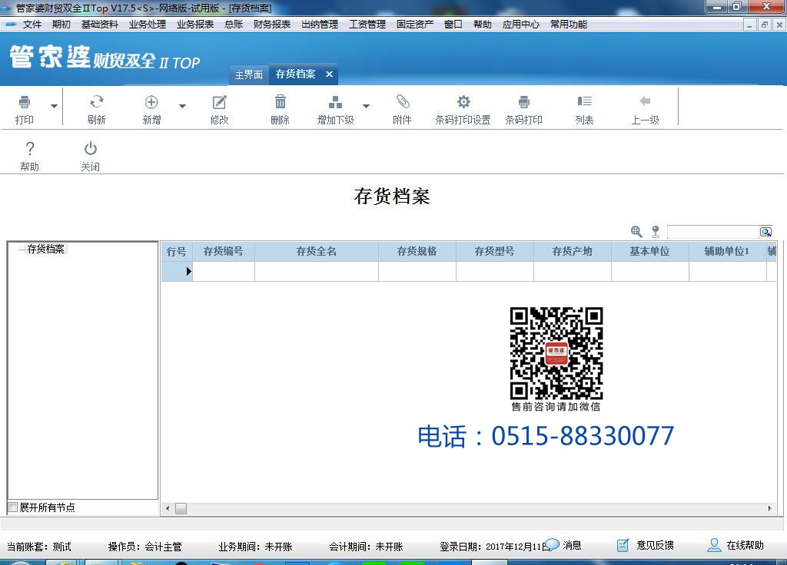Click the magnifier filter icon above the table

tap(636, 231)
